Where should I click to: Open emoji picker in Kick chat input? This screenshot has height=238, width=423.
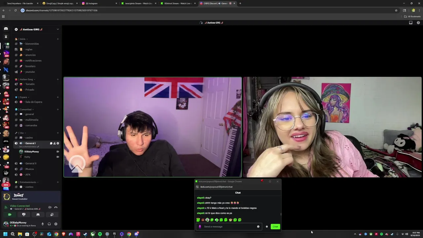click(258, 227)
